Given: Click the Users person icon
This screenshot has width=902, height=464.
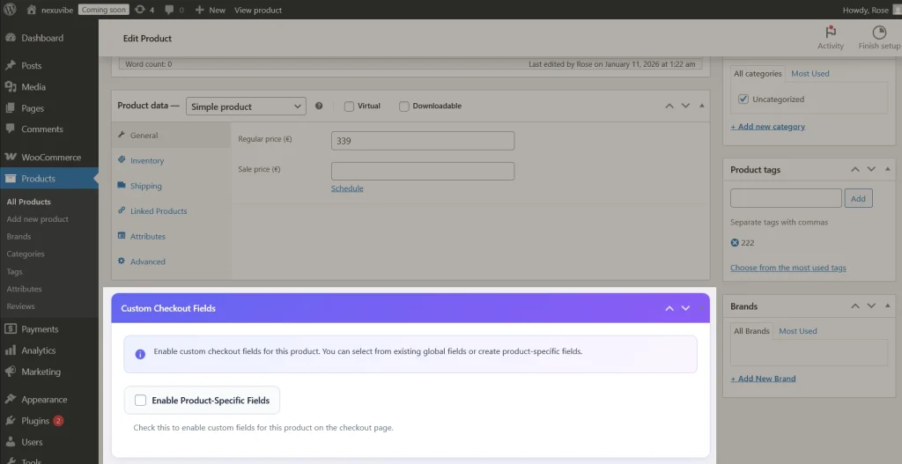Looking at the screenshot, I should pos(11,442).
